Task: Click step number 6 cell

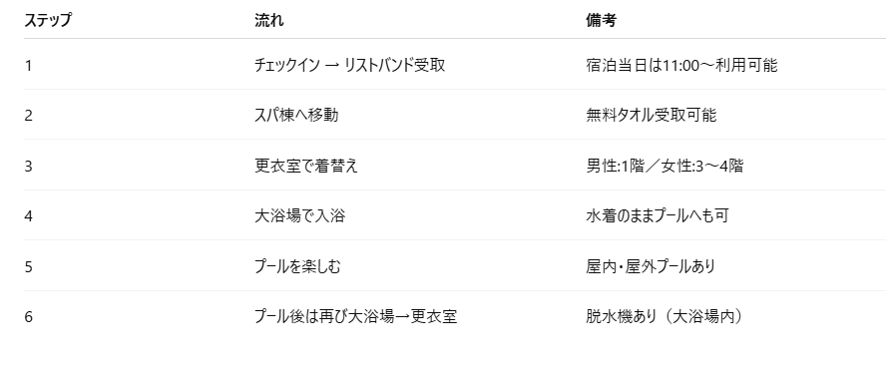Action: pyautogui.click(x=28, y=317)
